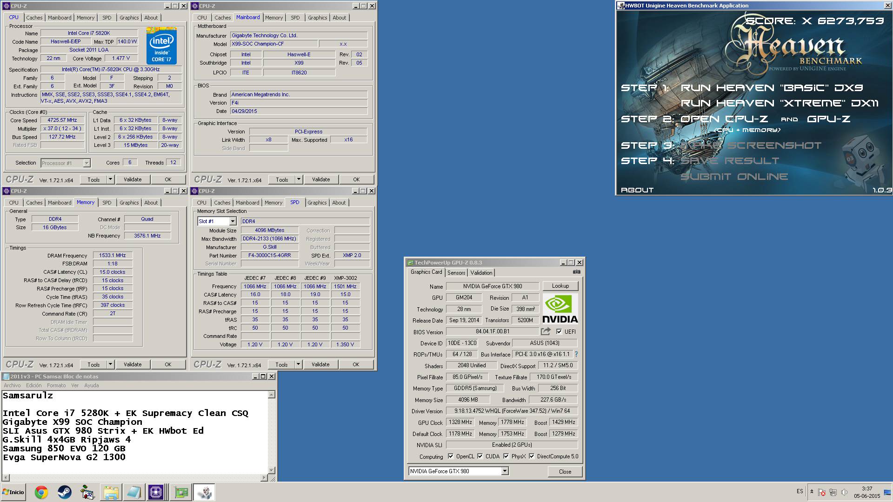Click the HWBOT Heaven taskbar button

pyautogui.click(x=204, y=492)
